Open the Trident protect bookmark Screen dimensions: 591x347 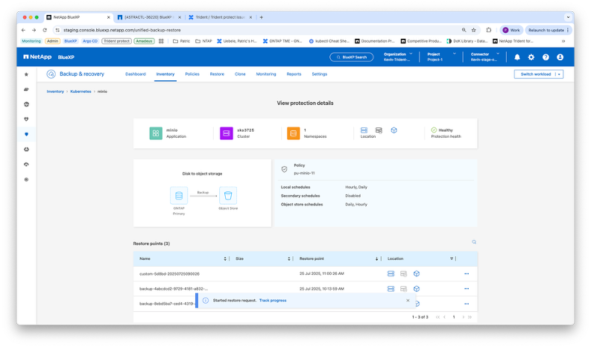116,41
